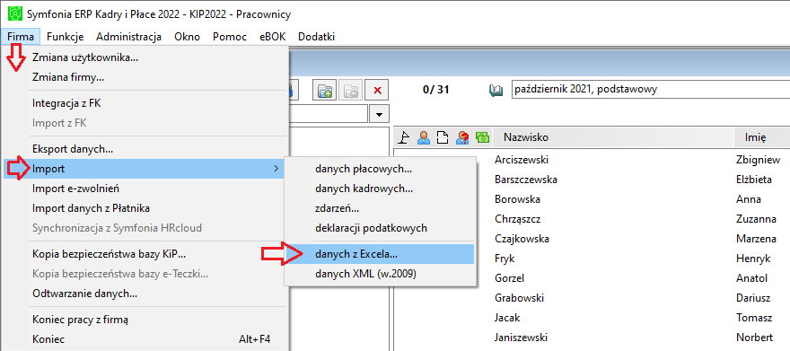Open the Okno menu
The height and width of the screenshot is (351, 790).
coord(187,37)
